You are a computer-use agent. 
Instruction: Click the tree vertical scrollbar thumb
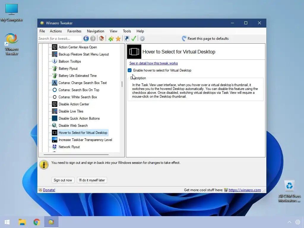click(122, 84)
